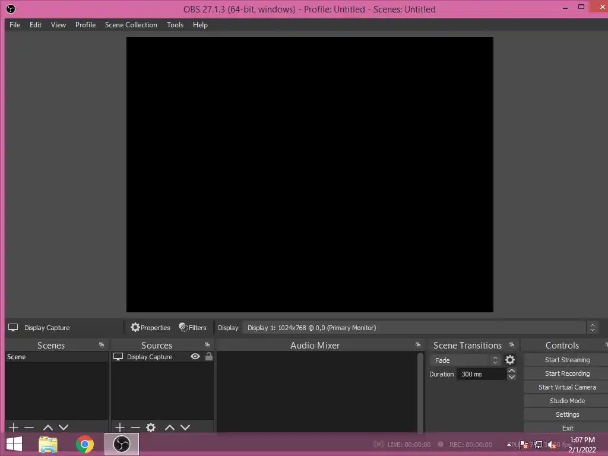Move scene down in Scenes panel

(x=64, y=427)
